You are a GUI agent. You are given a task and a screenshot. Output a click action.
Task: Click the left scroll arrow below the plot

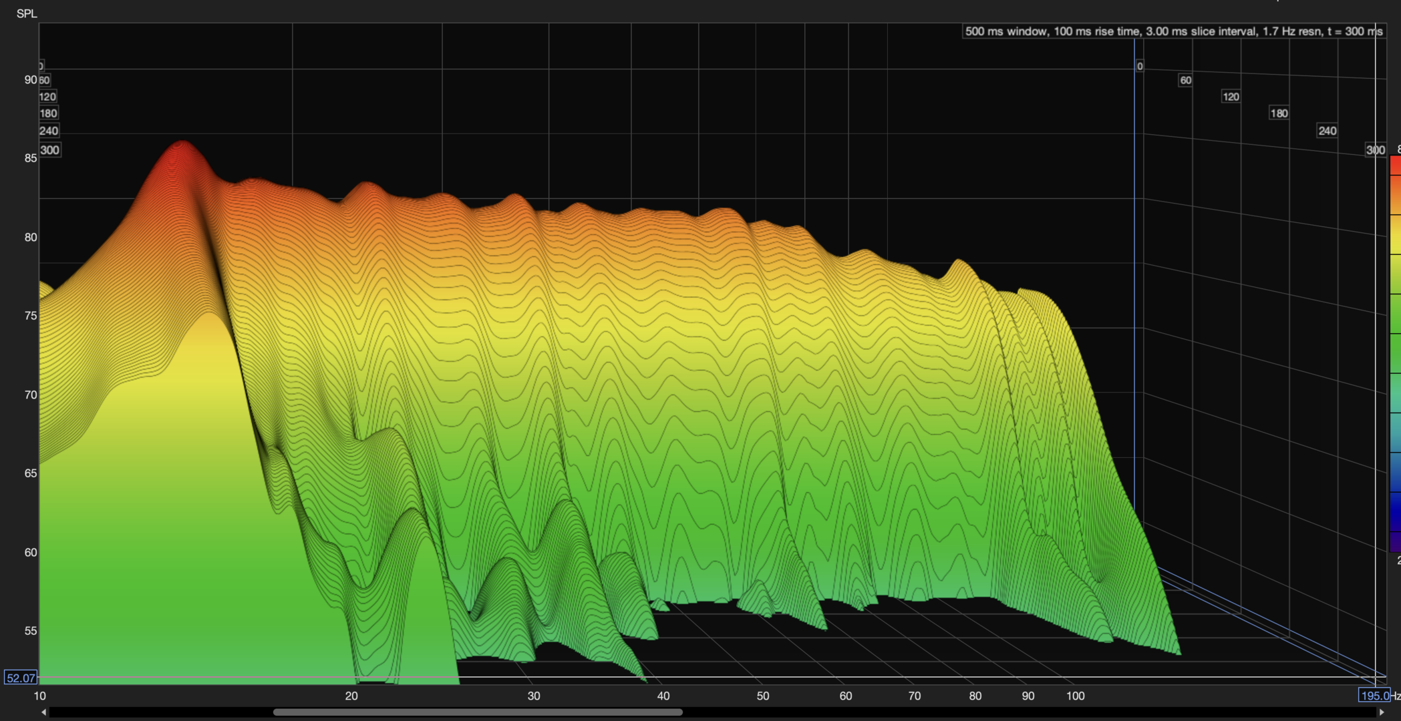(44, 712)
